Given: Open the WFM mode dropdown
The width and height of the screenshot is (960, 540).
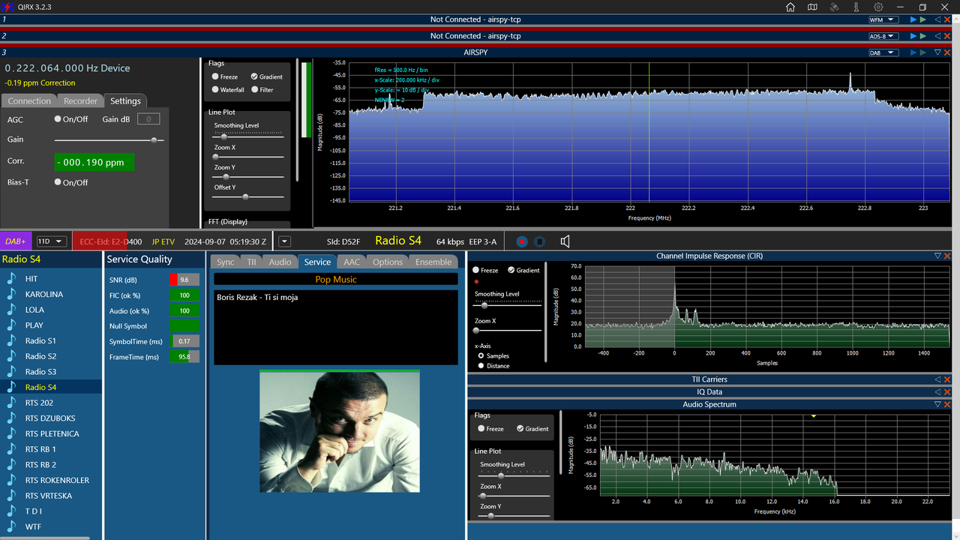Looking at the screenshot, I should coord(883,19).
